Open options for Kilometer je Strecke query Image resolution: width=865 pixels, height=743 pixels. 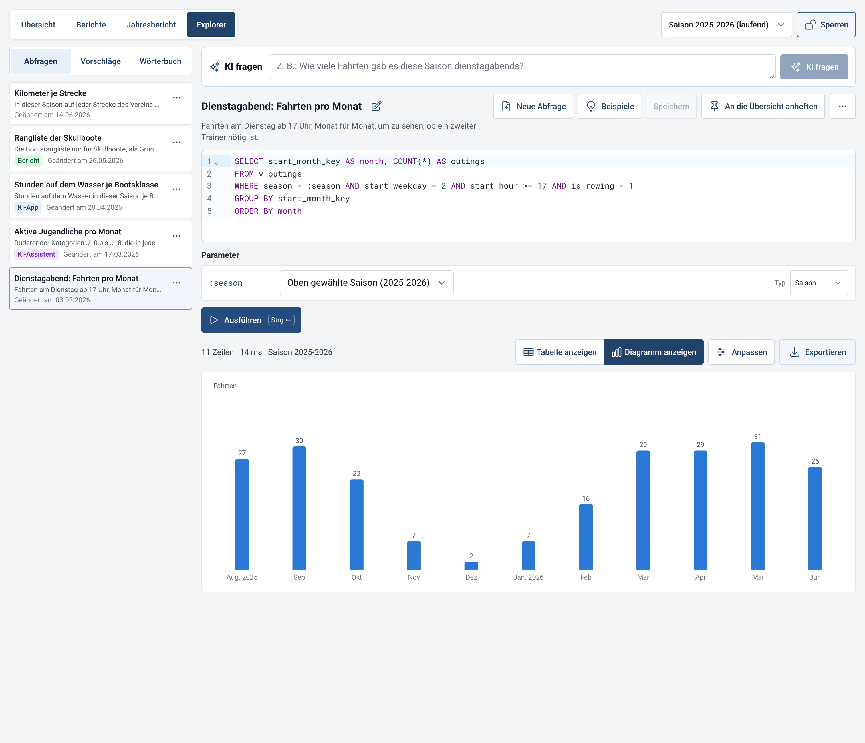[x=177, y=98]
